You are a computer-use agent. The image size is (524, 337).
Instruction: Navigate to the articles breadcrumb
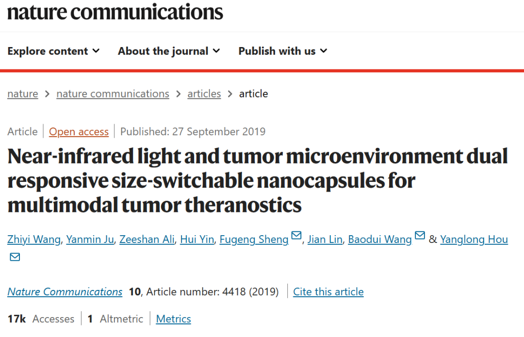pos(204,94)
